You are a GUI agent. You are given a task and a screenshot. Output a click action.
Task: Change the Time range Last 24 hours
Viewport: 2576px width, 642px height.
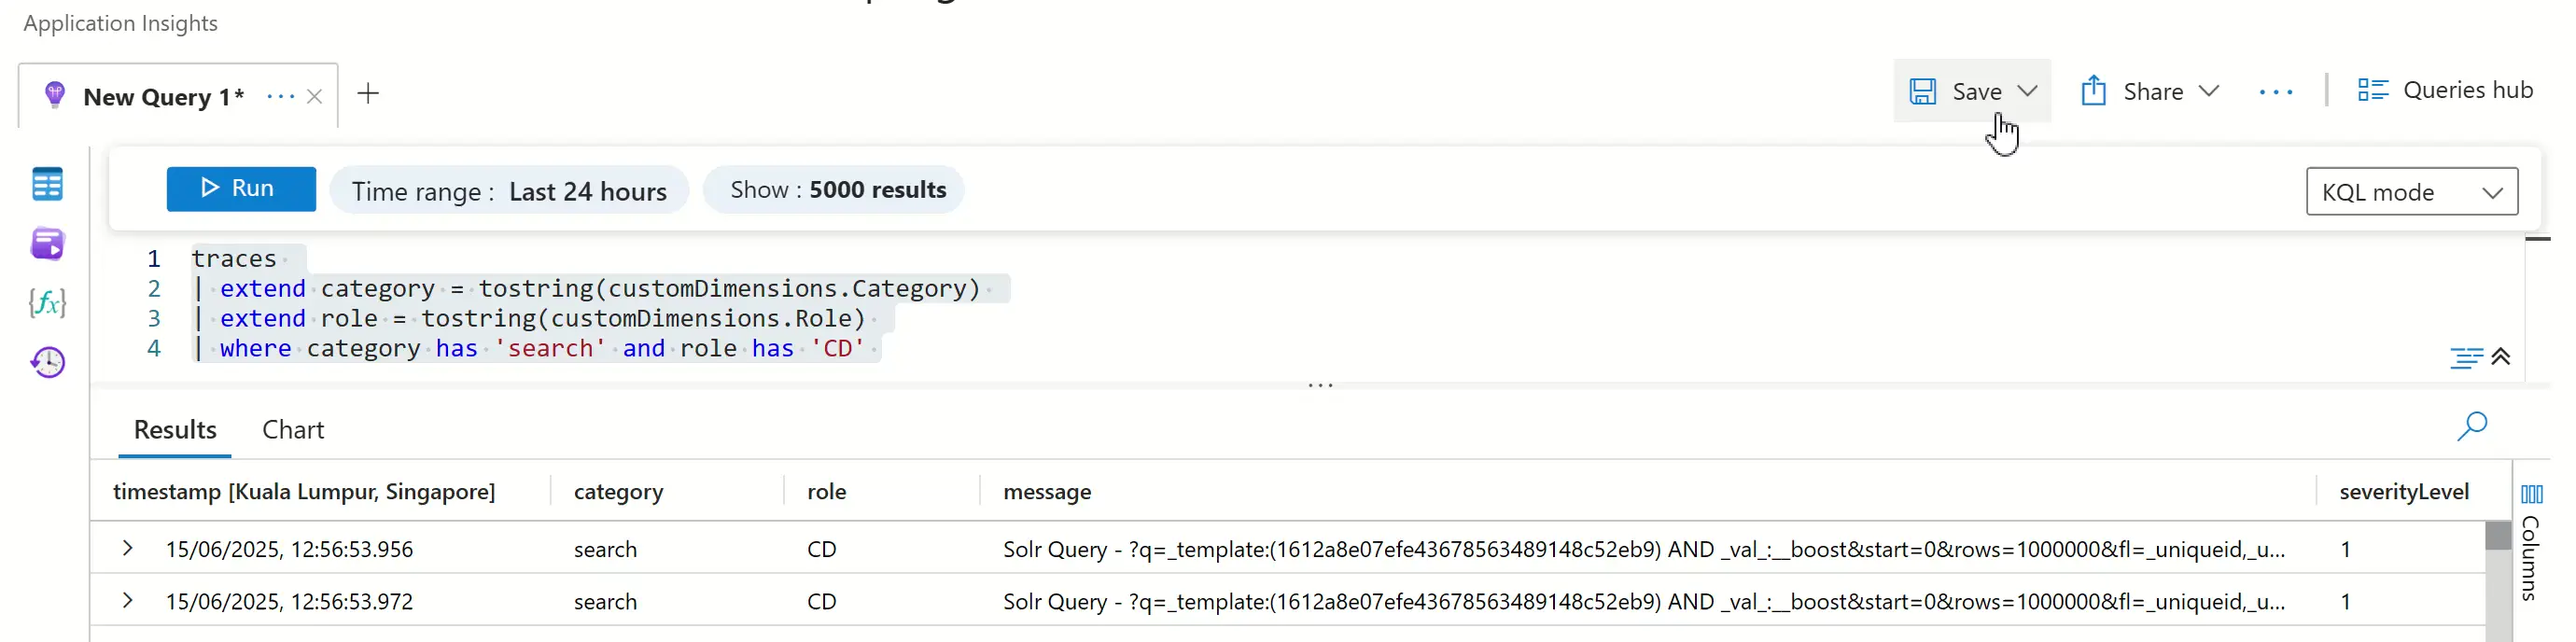tap(509, 190)
